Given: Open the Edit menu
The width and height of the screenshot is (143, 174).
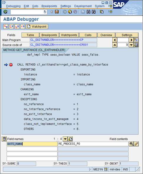Looking at the screenshot, I should tap(26, 6).
